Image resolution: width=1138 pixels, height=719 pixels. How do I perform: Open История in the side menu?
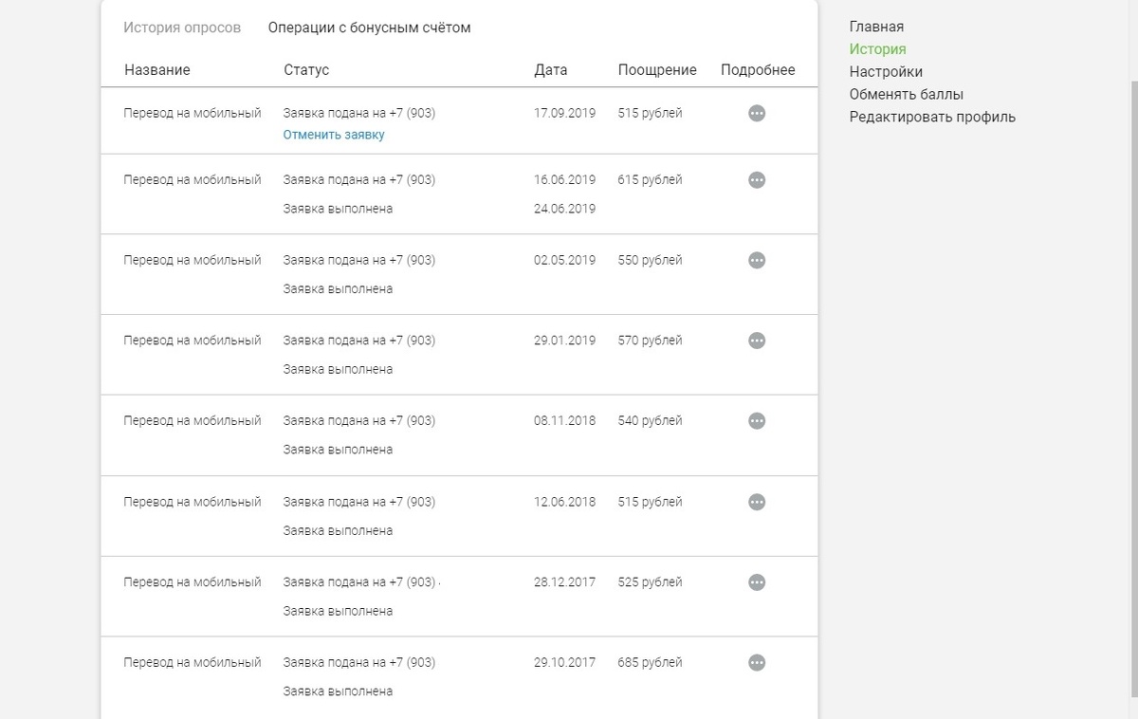[877, 49]
